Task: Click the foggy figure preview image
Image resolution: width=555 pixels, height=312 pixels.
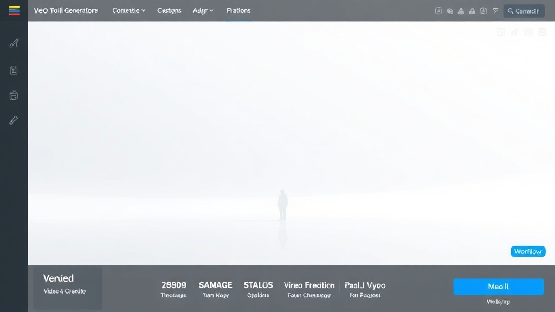Action: [291, 143]
